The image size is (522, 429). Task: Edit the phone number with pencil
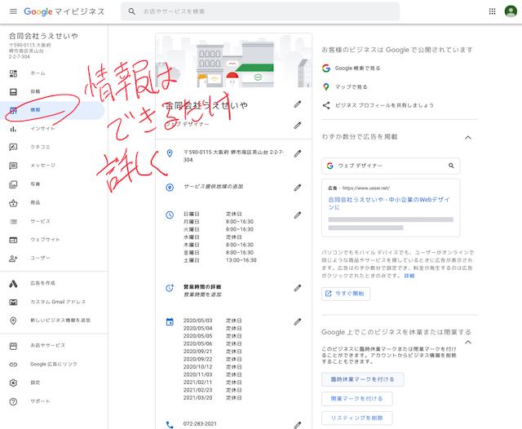298,425
